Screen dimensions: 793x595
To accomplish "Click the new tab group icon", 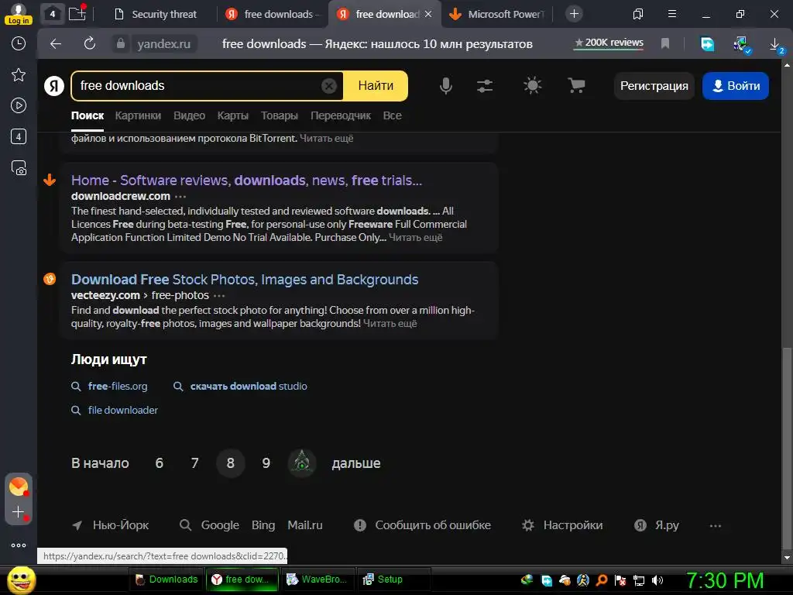I will click(x=77, y=12).
